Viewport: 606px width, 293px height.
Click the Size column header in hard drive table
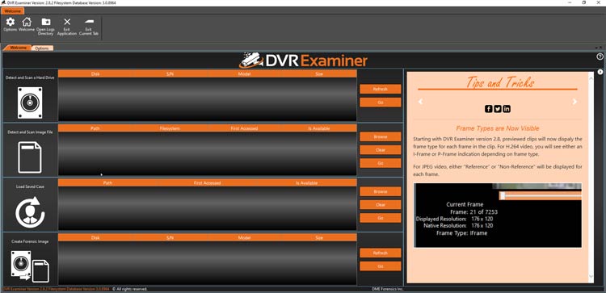pyautogui.click(x=319, y=73)
